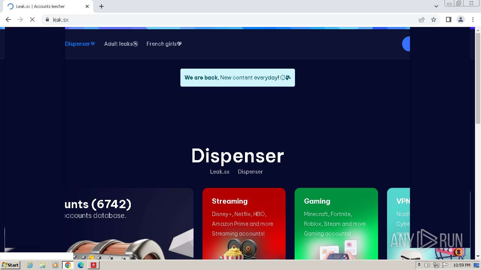View site info lock icon

(47, 19)
